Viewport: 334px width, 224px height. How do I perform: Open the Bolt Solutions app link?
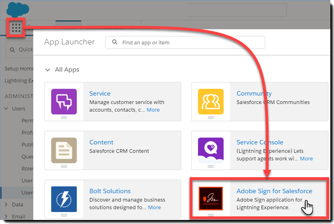point(110,191)
